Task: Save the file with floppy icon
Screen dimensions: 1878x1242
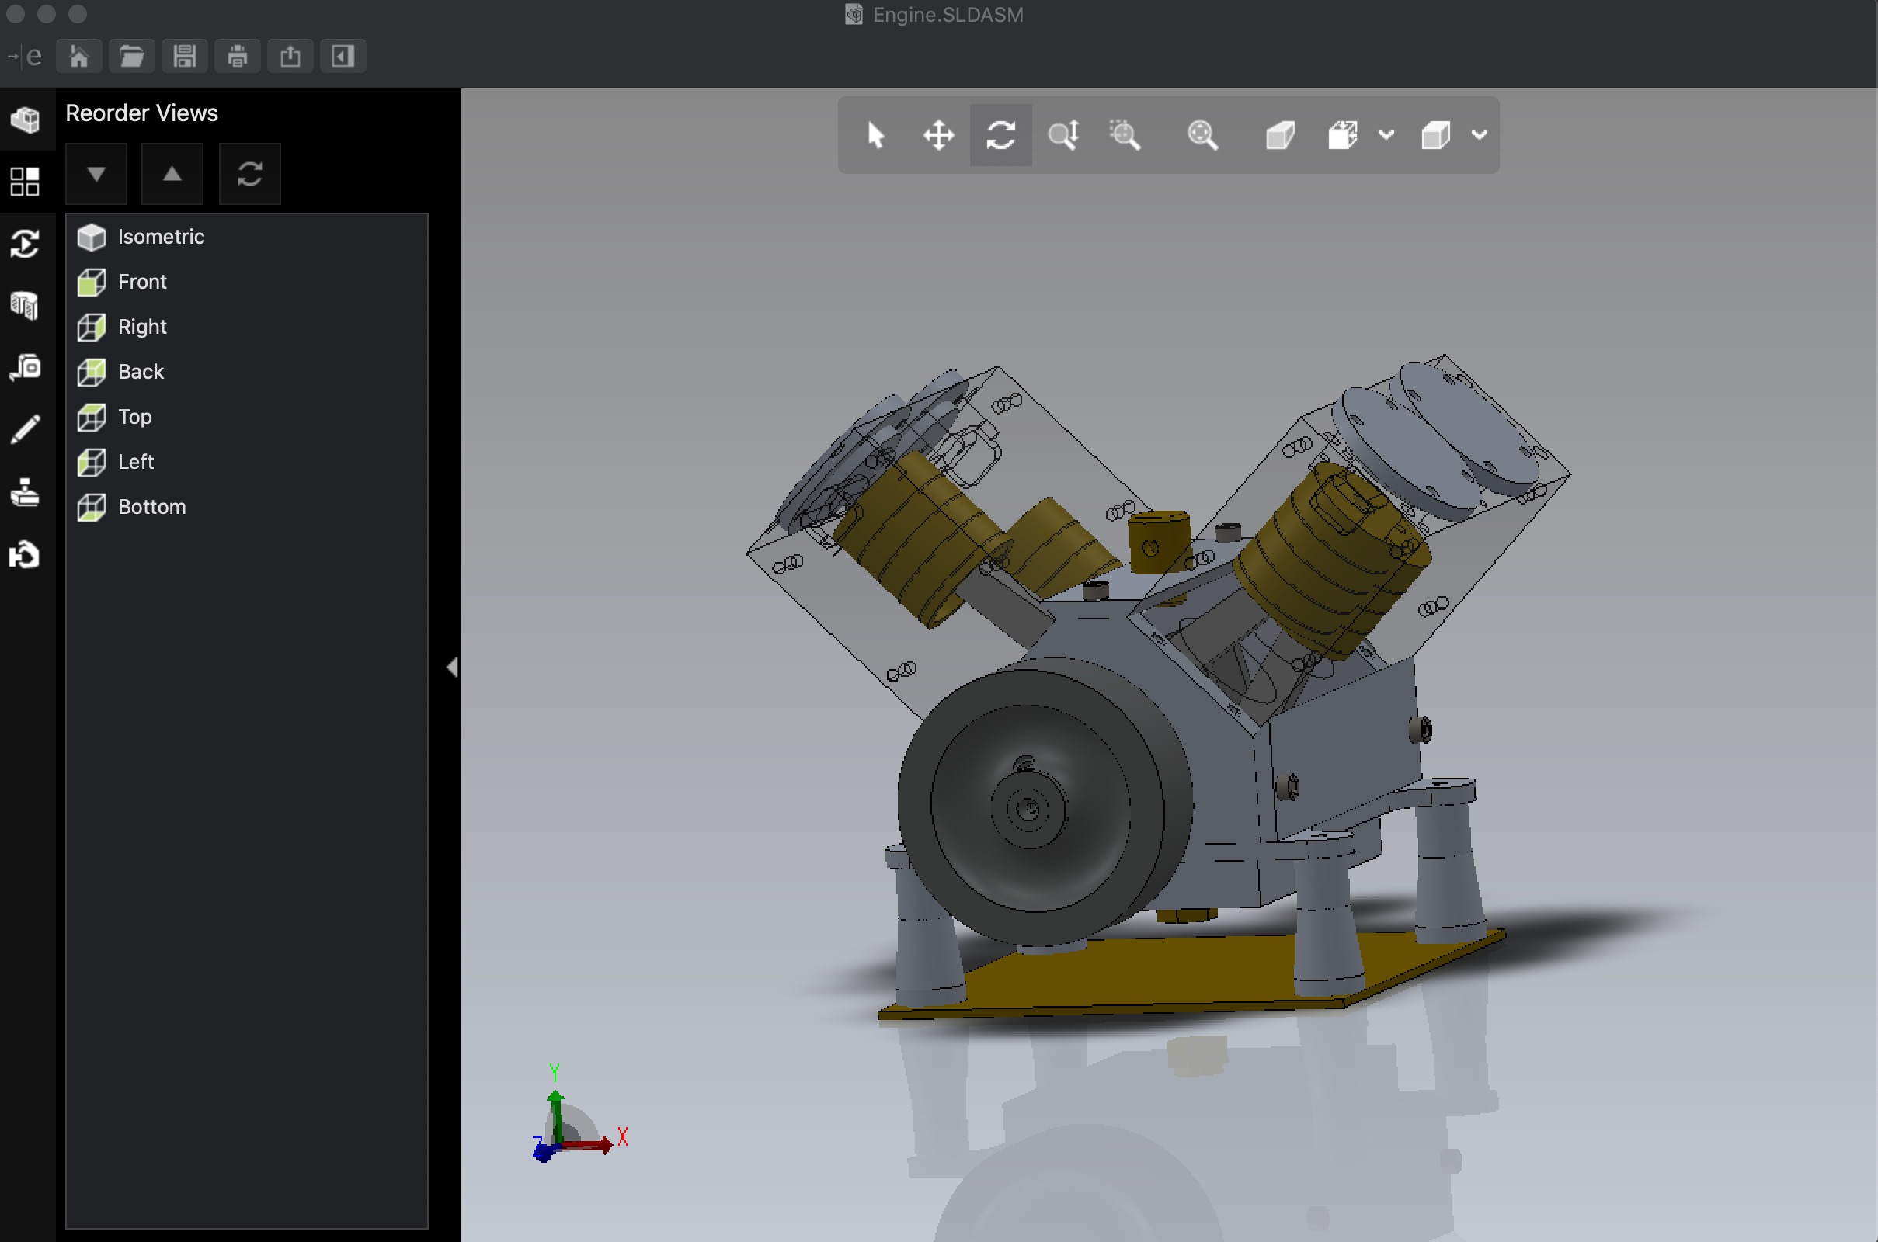Action: tap(185, 56)
